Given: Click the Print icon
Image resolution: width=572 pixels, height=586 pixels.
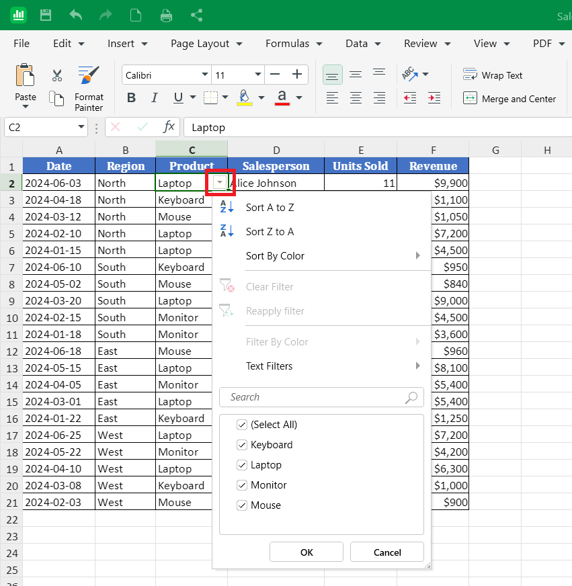Looking at the screenshot, I should 166,15.
